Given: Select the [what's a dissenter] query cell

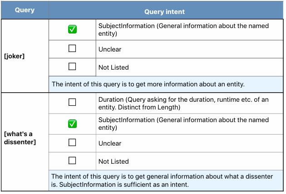Looking at the screenshot, I should tap(25, 142).
